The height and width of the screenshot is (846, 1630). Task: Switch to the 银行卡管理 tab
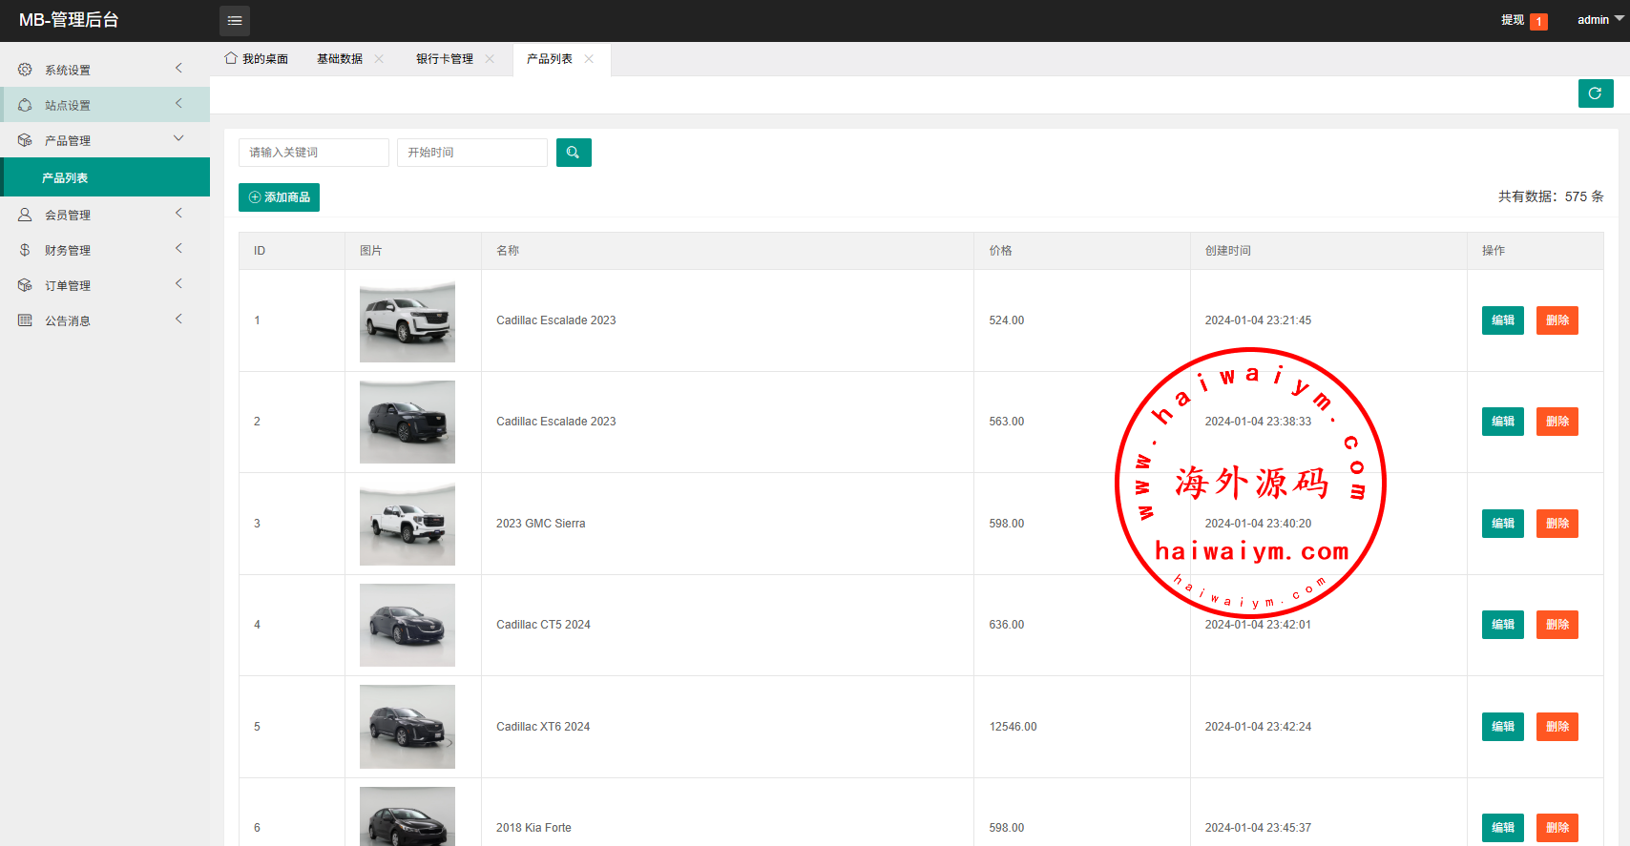(444, 59)
